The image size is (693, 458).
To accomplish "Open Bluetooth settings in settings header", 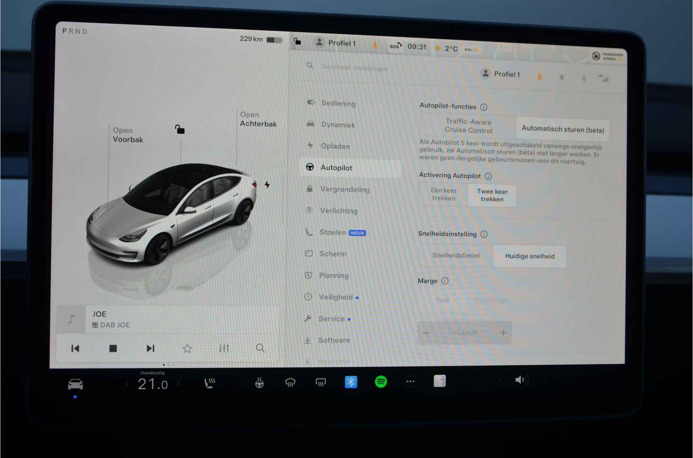I will 584,78.
